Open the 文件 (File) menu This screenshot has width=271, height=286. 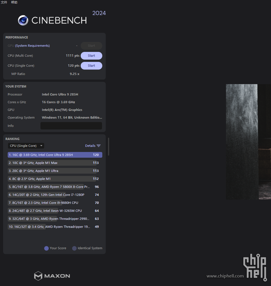4,2
